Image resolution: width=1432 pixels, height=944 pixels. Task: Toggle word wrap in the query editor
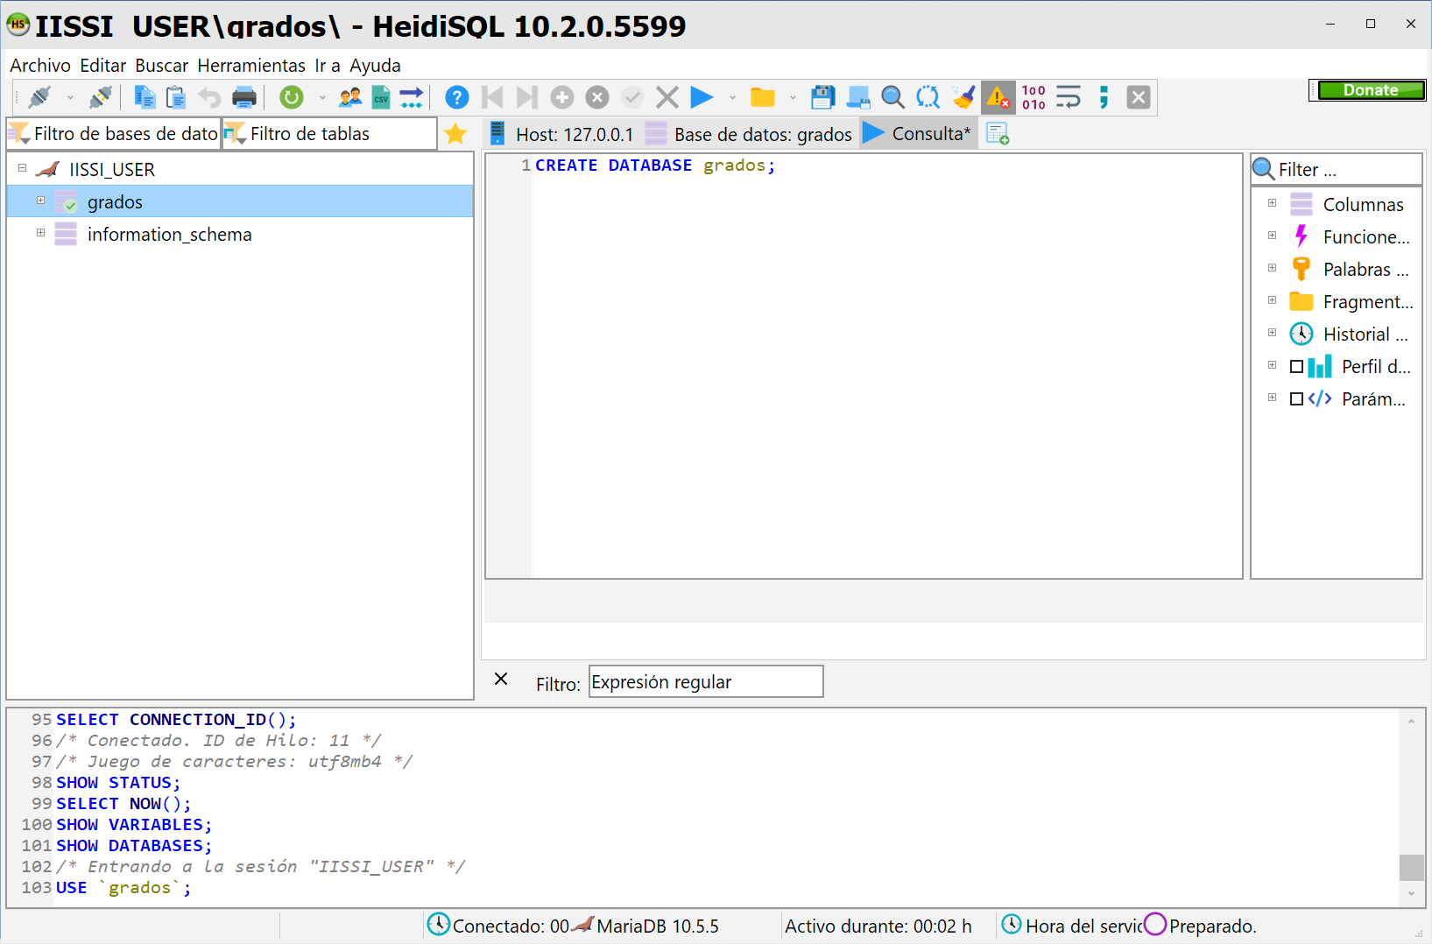coord(1069,97)
